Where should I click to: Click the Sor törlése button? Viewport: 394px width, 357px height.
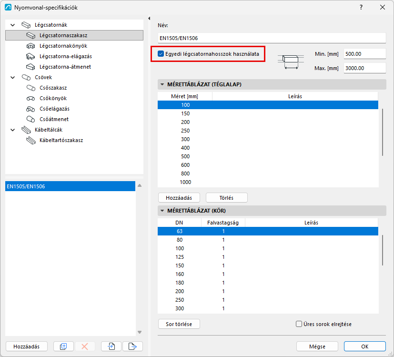[x=179, y=324]
